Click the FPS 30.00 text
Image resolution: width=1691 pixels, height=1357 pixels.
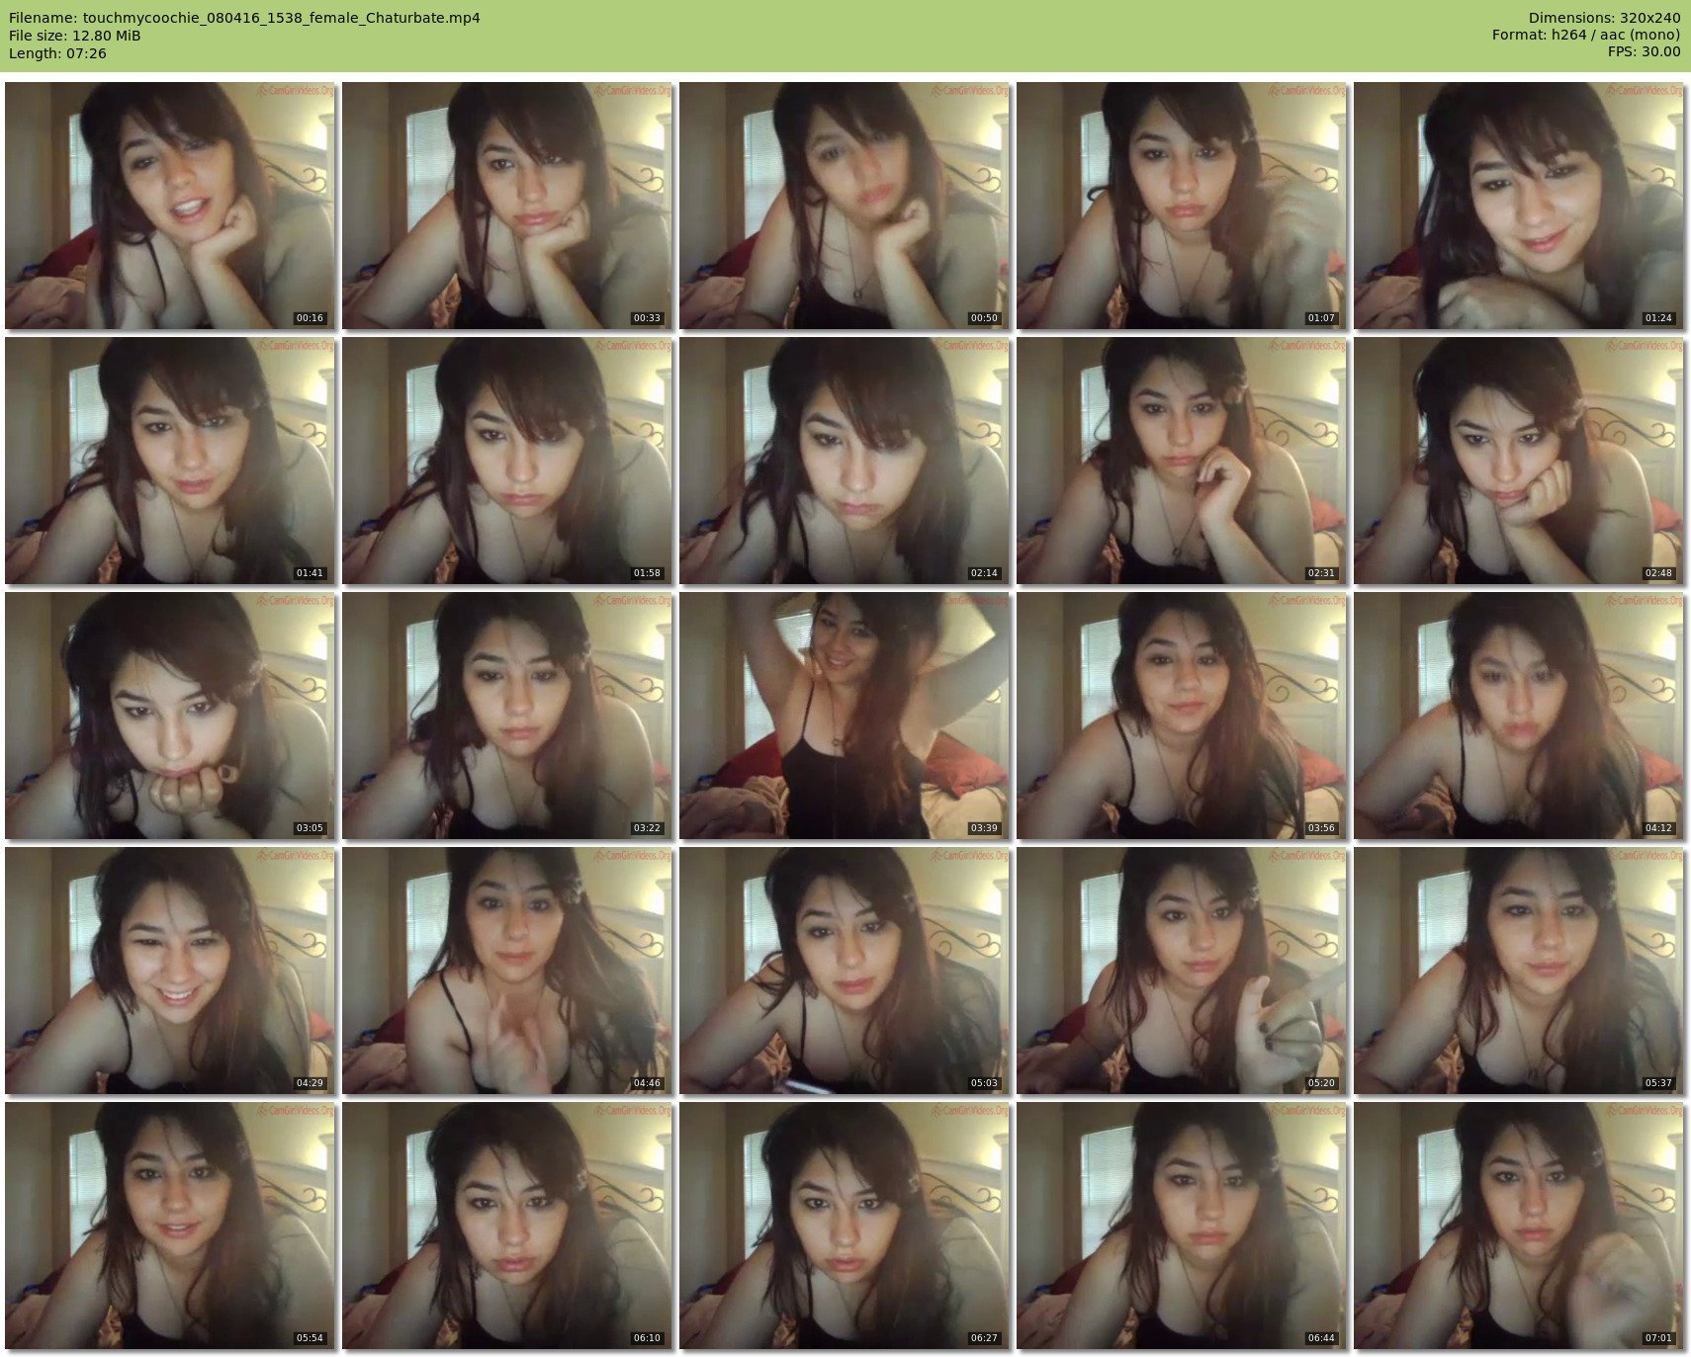(x=1644, y=52)
